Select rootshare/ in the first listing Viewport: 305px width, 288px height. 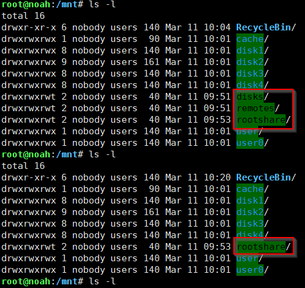[x=263, y=120]
